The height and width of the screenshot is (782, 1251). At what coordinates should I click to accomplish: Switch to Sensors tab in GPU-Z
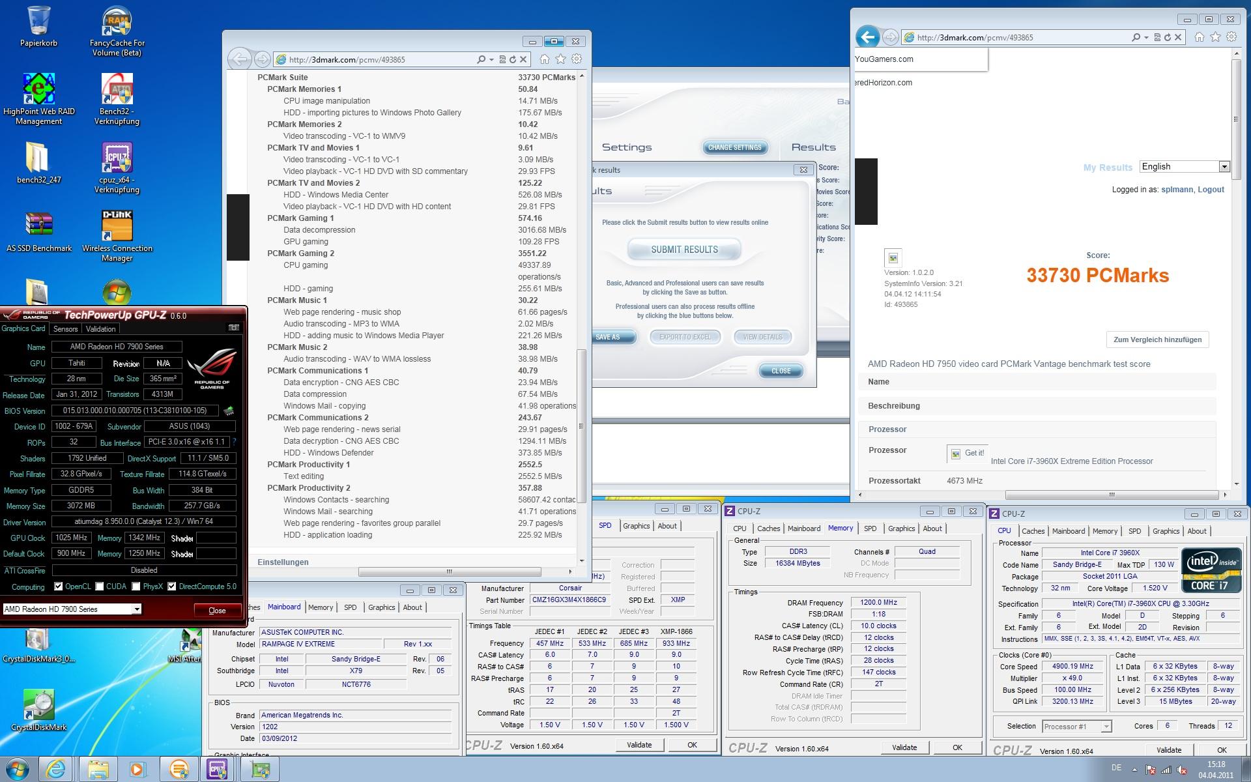[x=65, y=329]
